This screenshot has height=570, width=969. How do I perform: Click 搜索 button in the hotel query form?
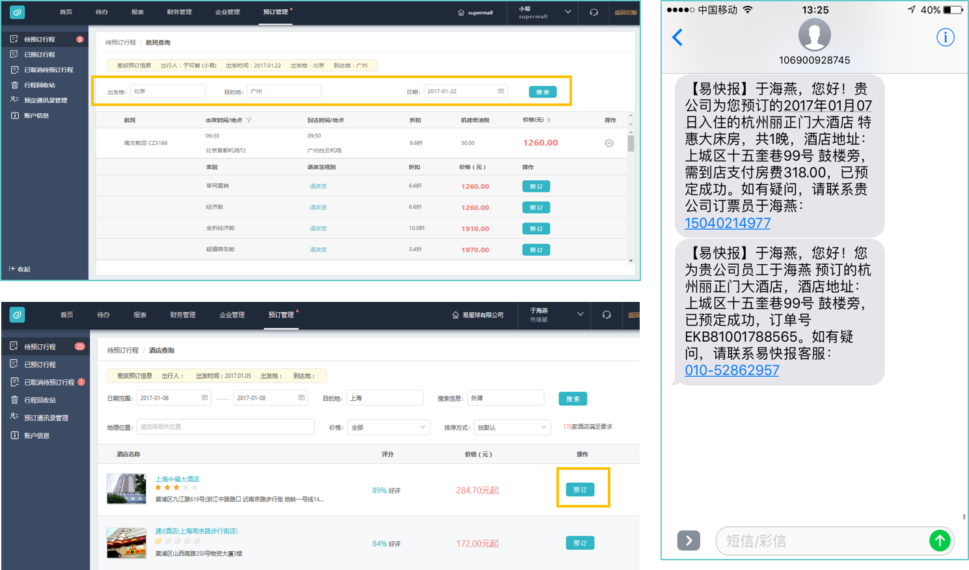(573, 398)
